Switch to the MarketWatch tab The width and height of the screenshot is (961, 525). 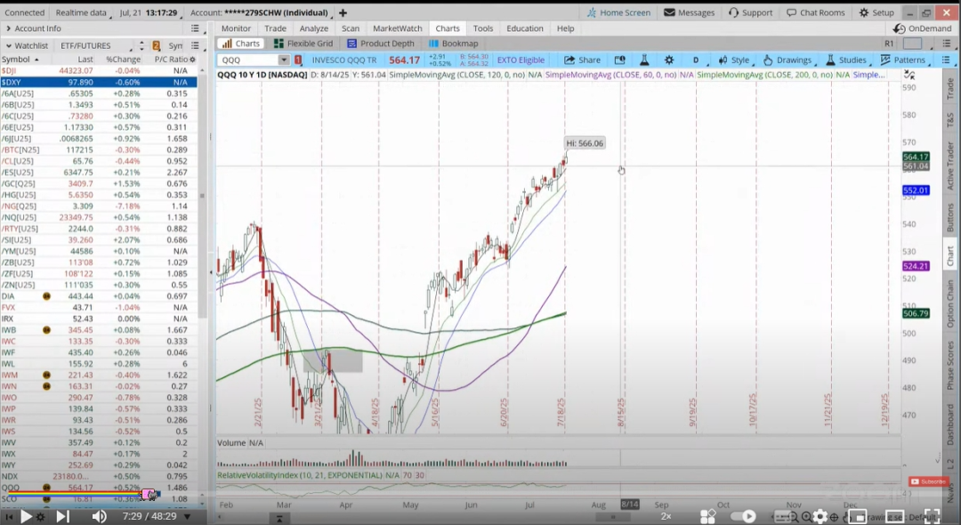coord(397,28)
